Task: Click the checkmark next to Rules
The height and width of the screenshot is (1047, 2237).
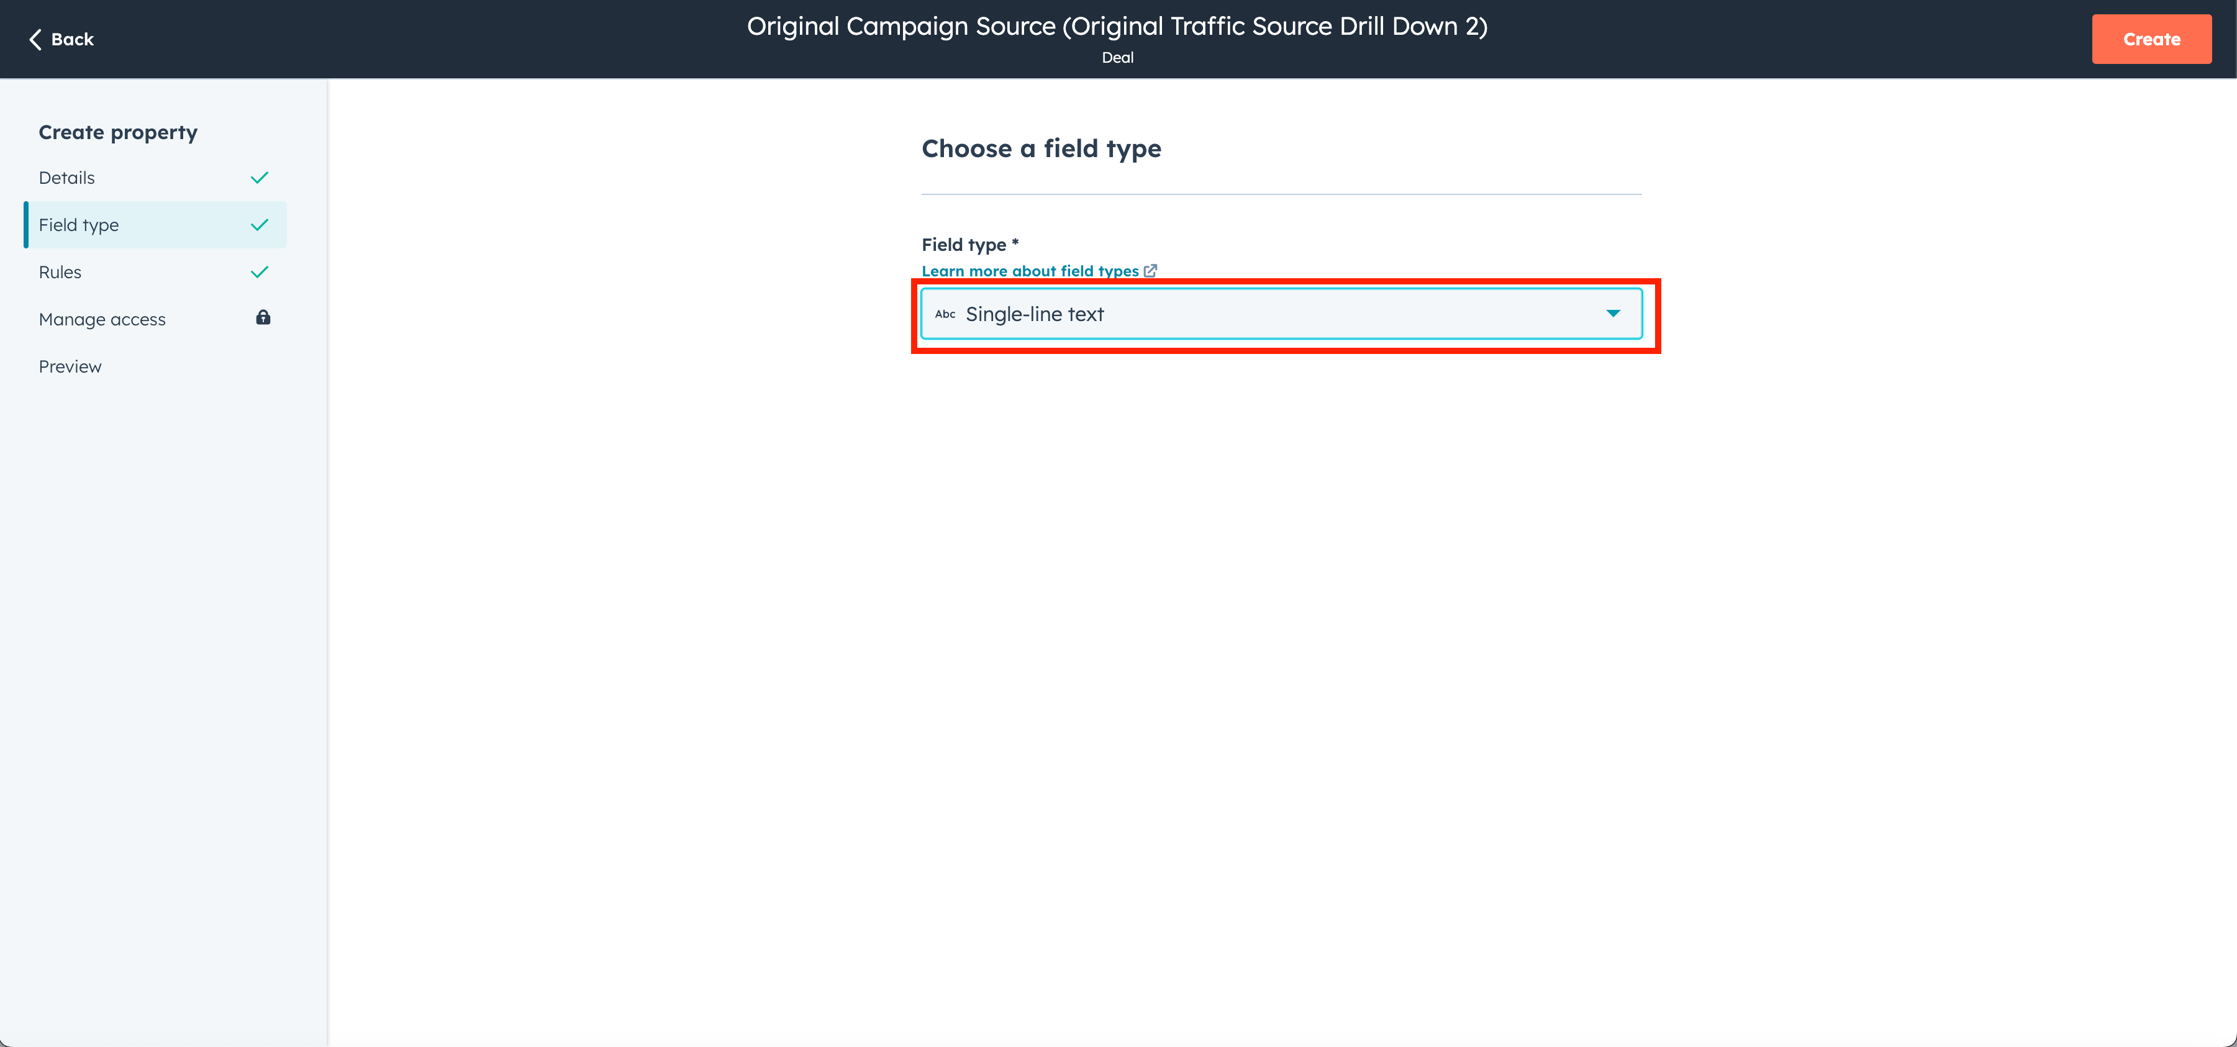Action: click(x=260, y=273)
